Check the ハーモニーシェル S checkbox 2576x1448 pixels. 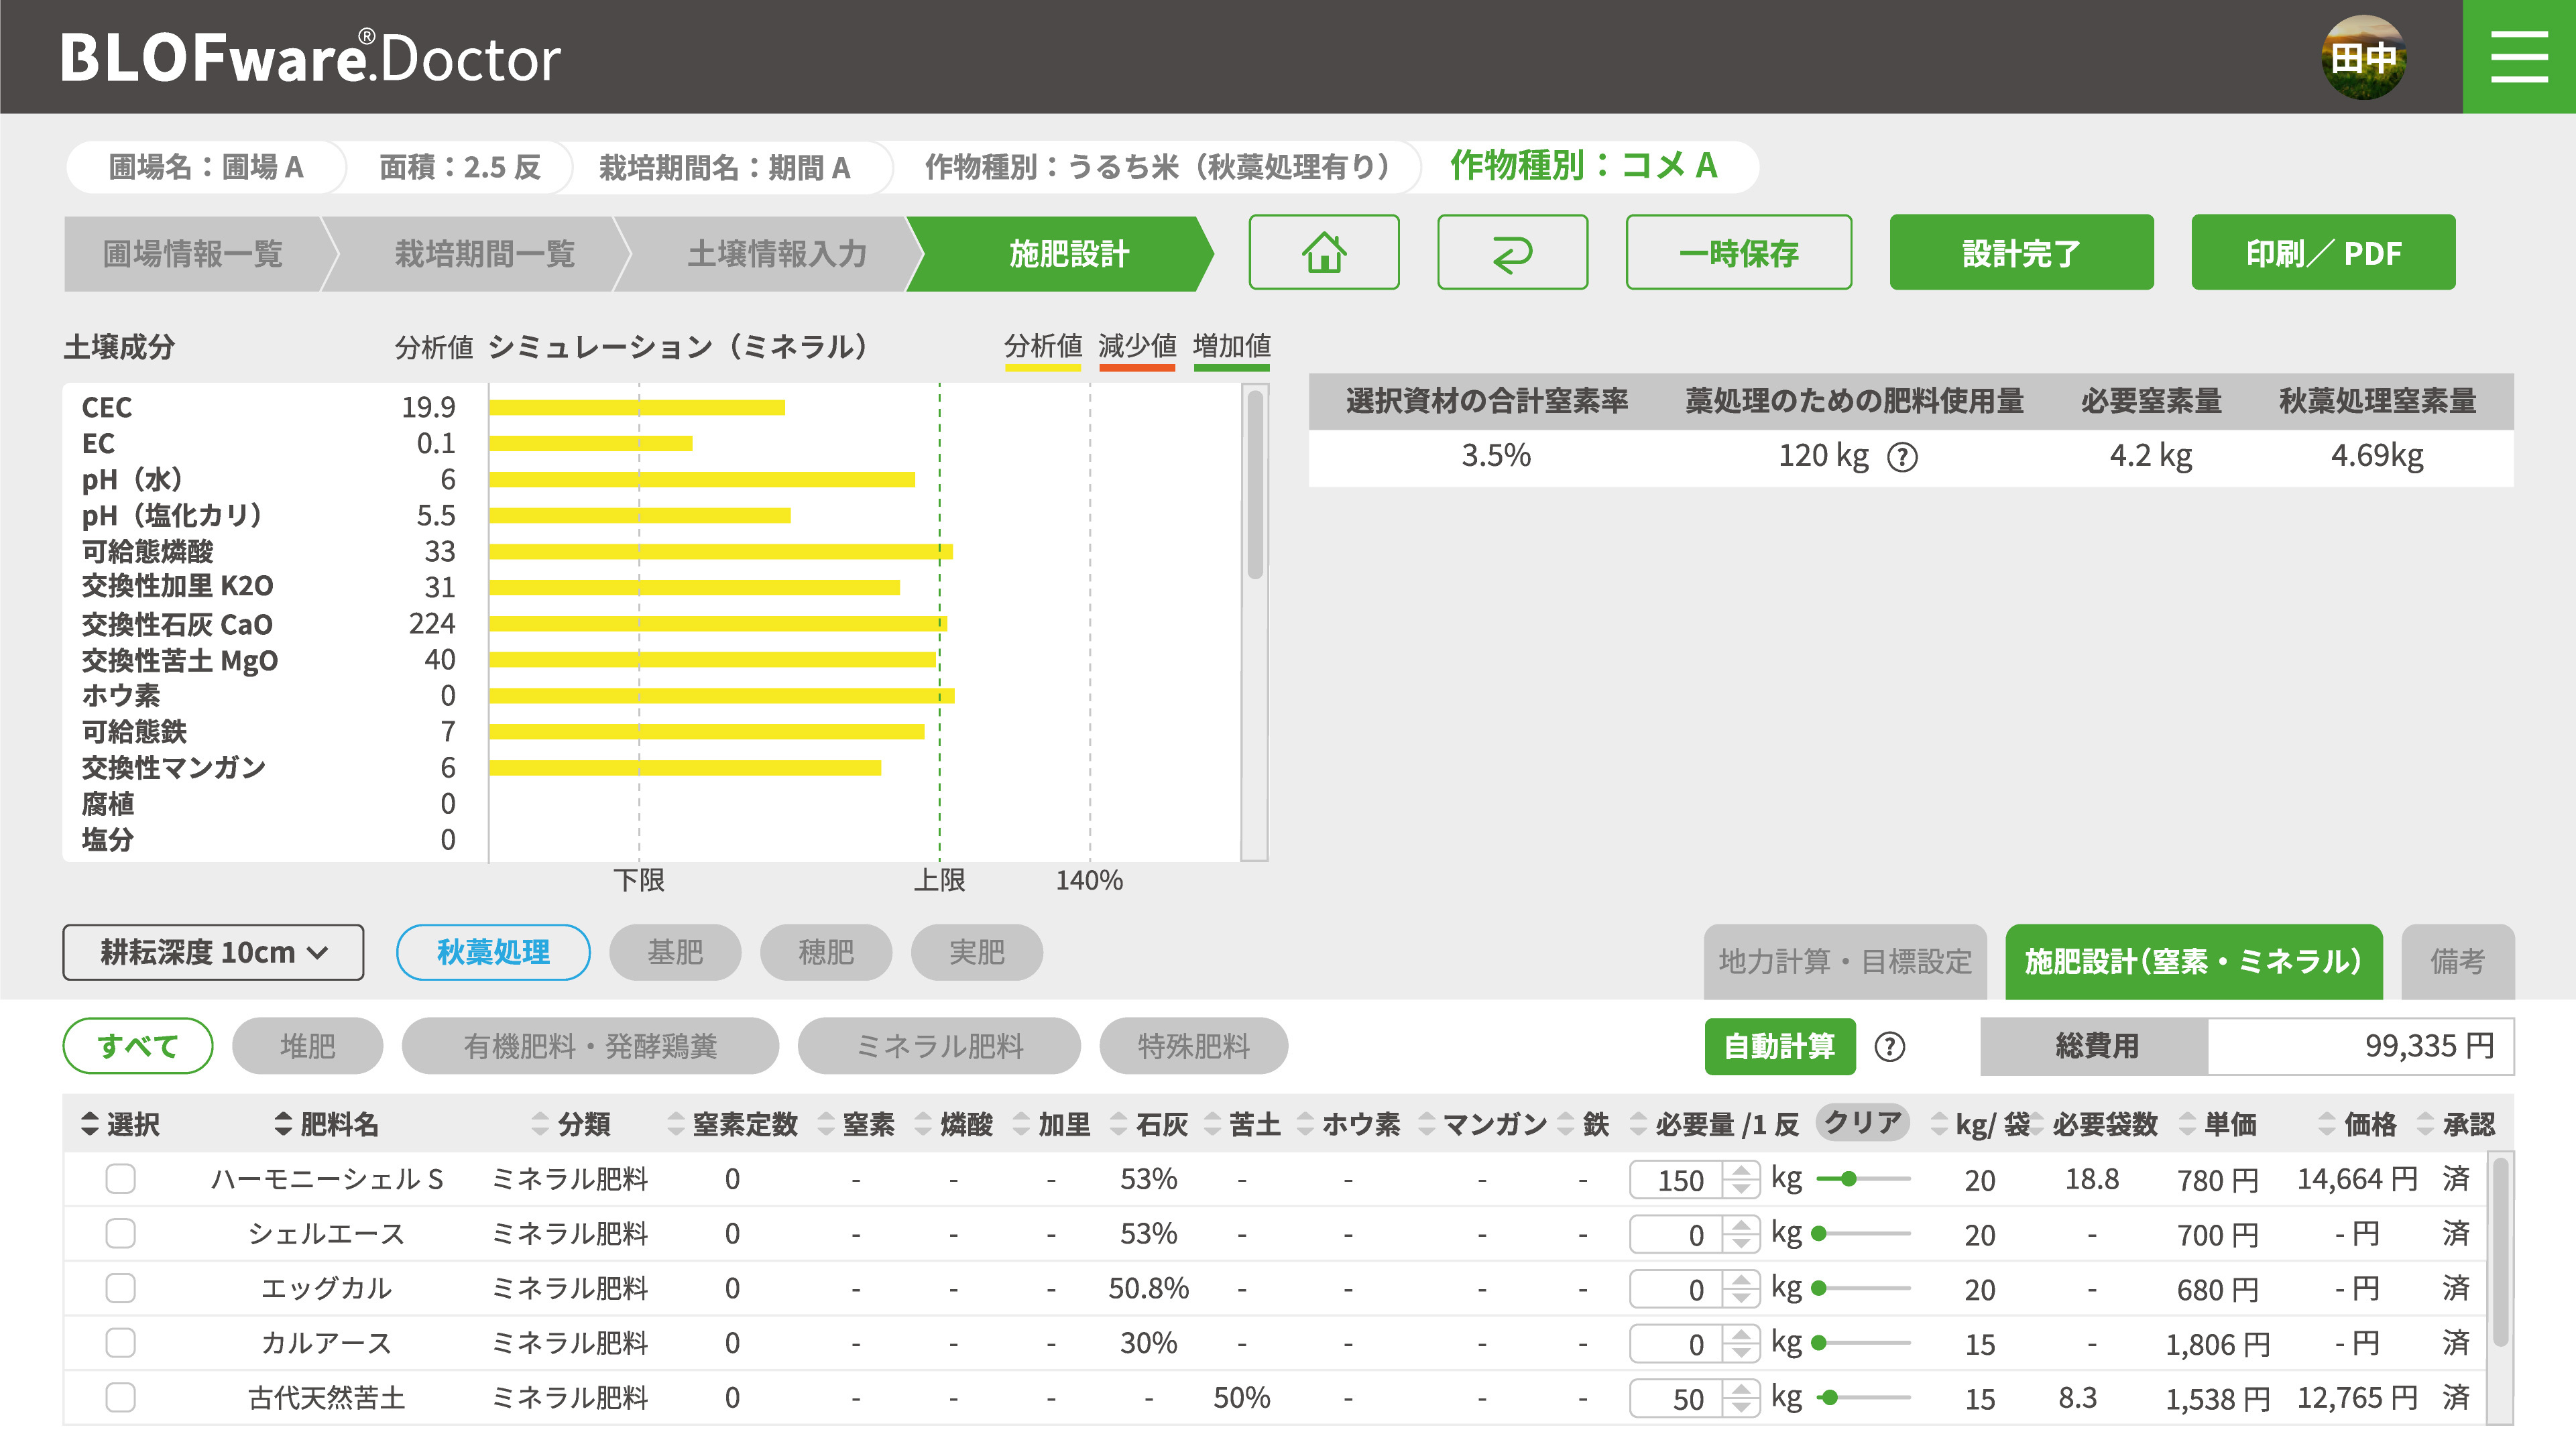pos(121,1179)
